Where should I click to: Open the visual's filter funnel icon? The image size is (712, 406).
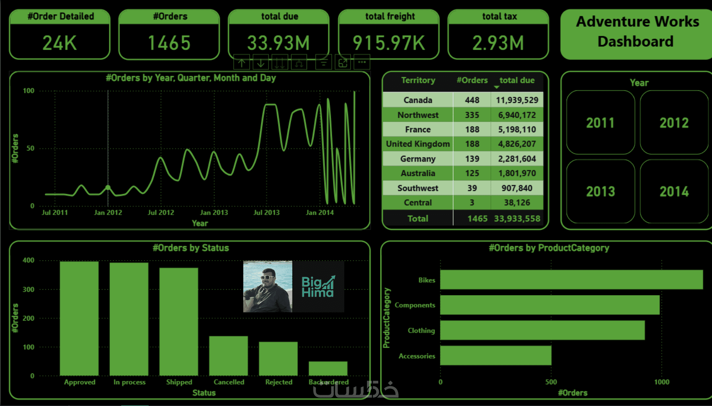[x=323, y=63]
